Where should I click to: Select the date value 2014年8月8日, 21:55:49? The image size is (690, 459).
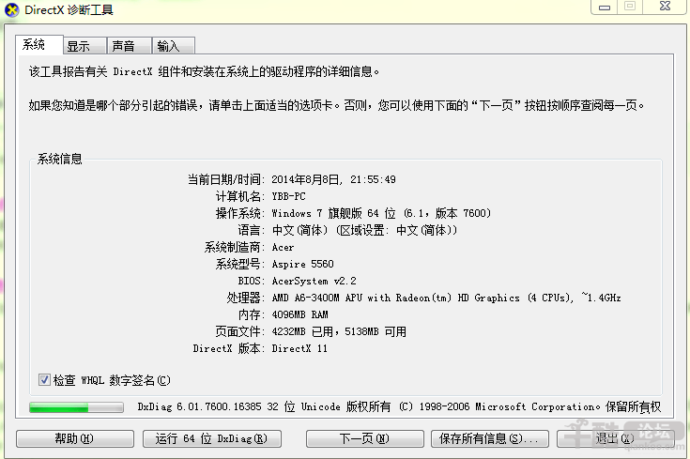pyautogui.click(x=333, y=179)
